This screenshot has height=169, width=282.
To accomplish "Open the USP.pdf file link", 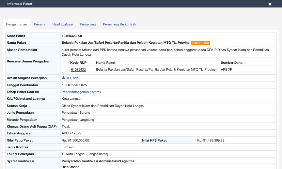I will 72,78.
